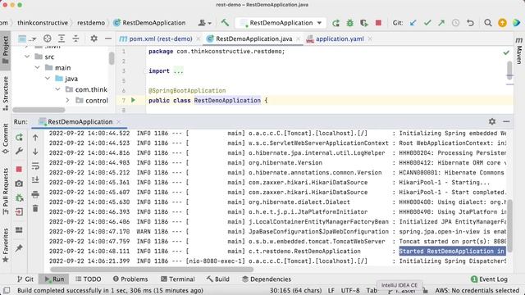Open the Git tool window button
The image size is (525, 295).
click(25, 279)
